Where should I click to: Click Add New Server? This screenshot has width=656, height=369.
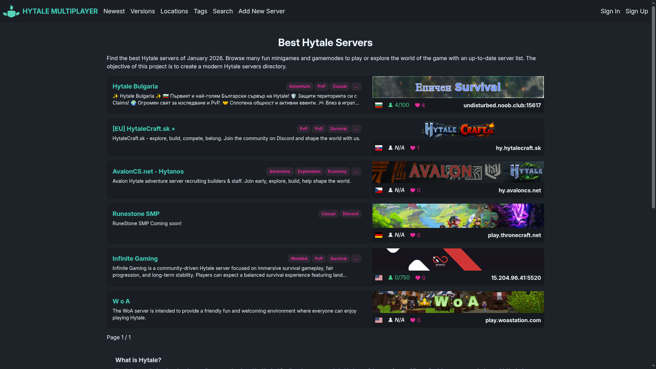pyautogui.click(x=261, y=11)
